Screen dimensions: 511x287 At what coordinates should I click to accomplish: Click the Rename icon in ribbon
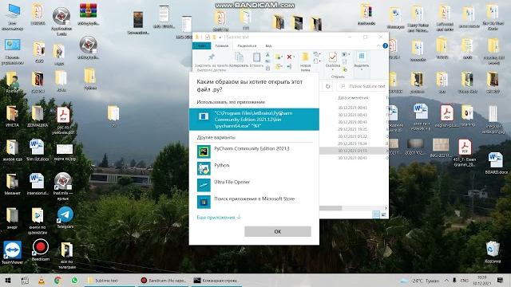(289, 67)
